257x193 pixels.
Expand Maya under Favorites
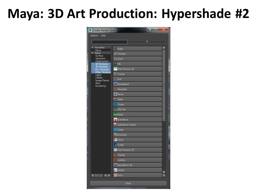(x=94, y=50)
